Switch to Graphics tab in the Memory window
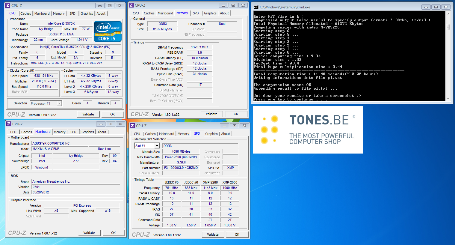This screenshot has height=245, width=455. point(210,13)
